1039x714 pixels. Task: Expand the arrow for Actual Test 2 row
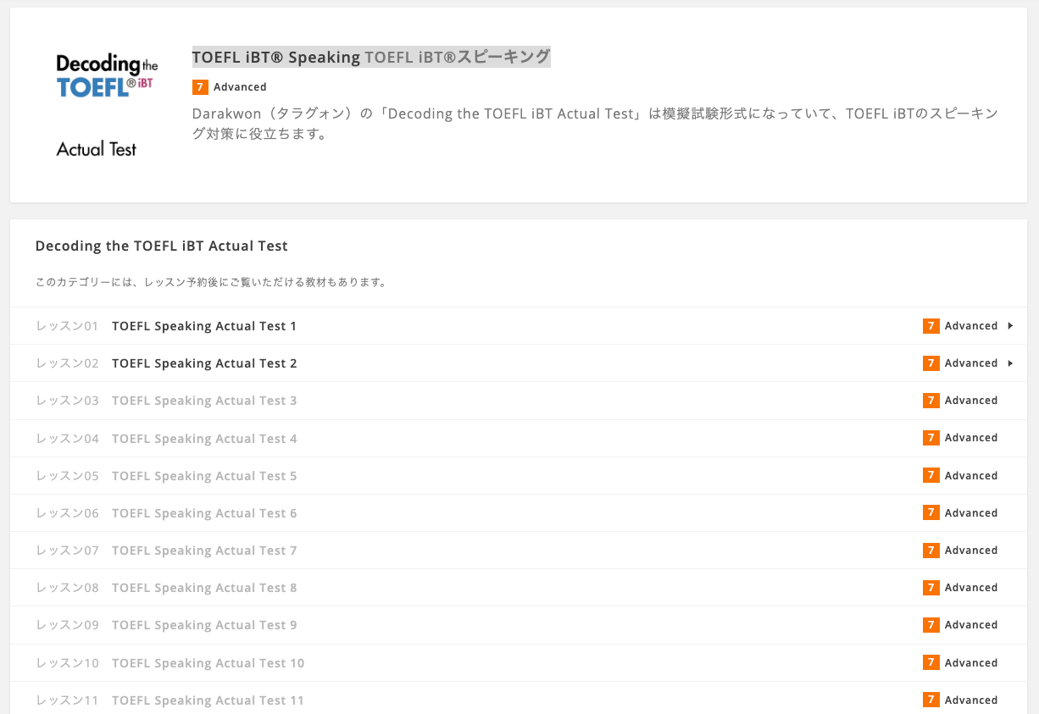coord(1010,363)
